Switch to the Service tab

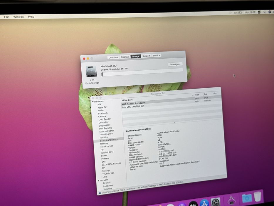tap(156, 55)
